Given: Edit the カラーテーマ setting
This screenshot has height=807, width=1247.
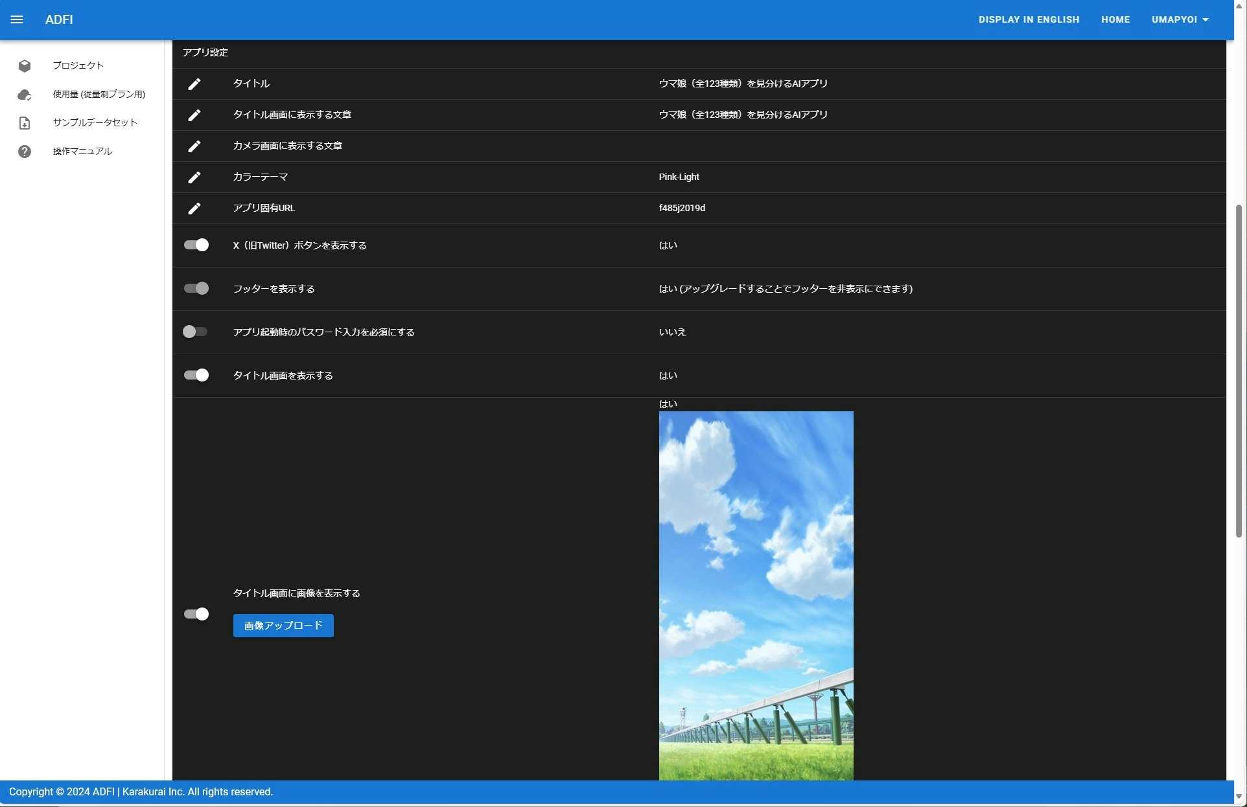Looking at the screenshot, I should [194, 177].
